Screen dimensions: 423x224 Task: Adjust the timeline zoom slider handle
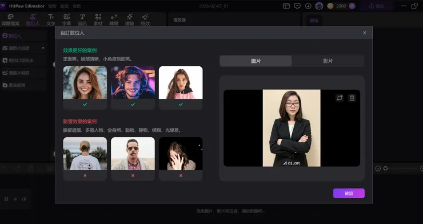(x=385, y=169)
